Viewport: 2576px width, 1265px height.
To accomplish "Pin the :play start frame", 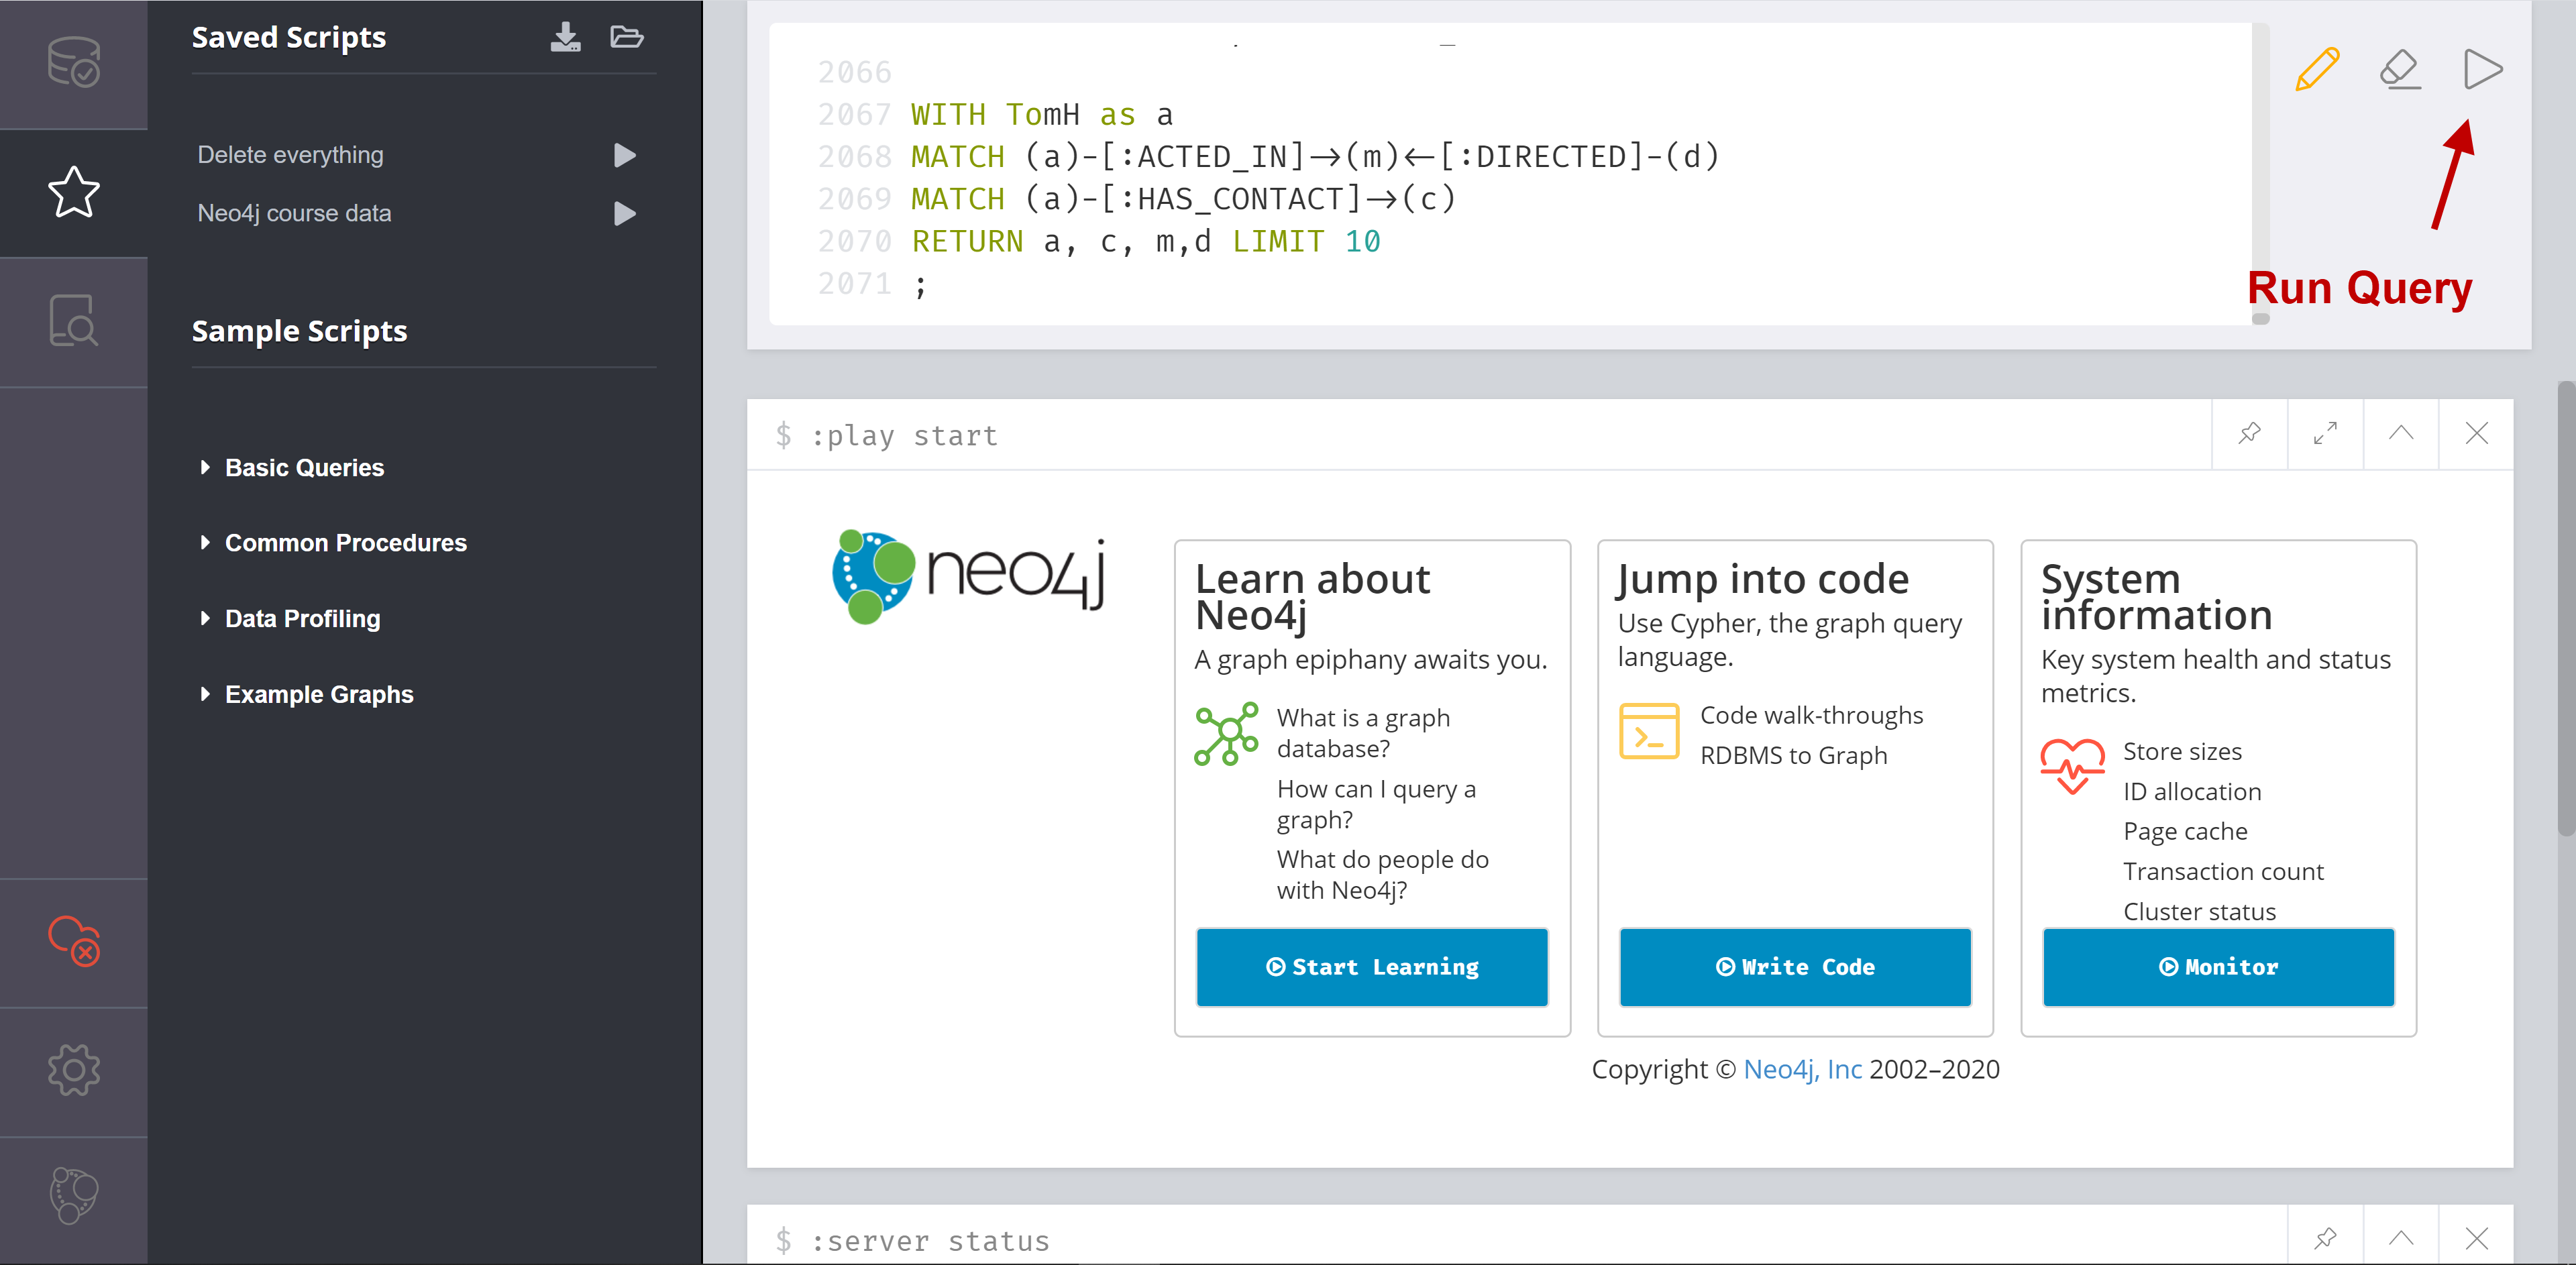I will tap(2249, 434).
